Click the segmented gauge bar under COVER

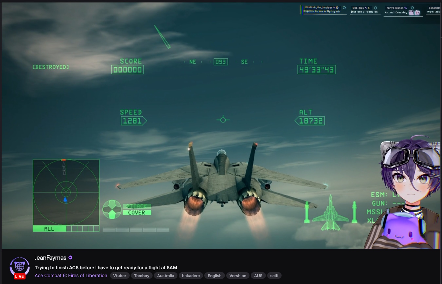pos(136,230)
